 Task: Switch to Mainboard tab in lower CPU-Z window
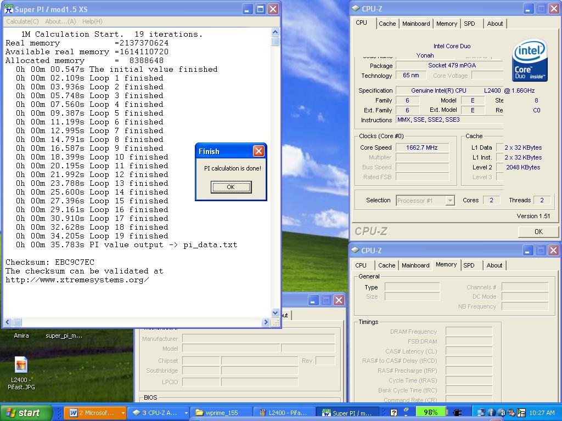[415, 265]
